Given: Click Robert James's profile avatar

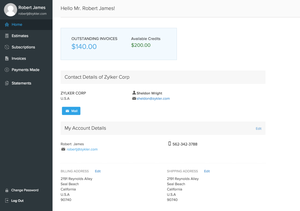Looking at the screenshot, I should [10, 10].
